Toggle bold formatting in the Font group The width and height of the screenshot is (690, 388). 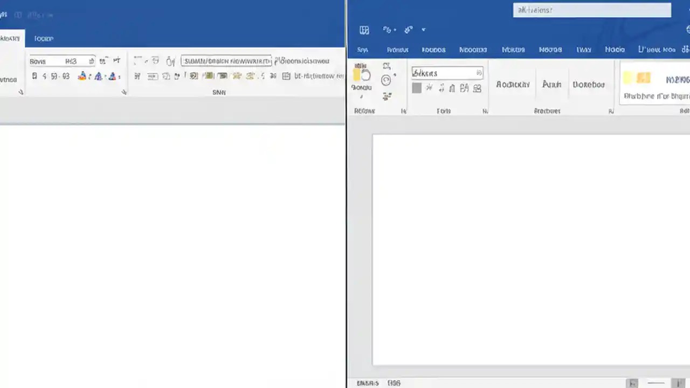(x=34, y=76)
